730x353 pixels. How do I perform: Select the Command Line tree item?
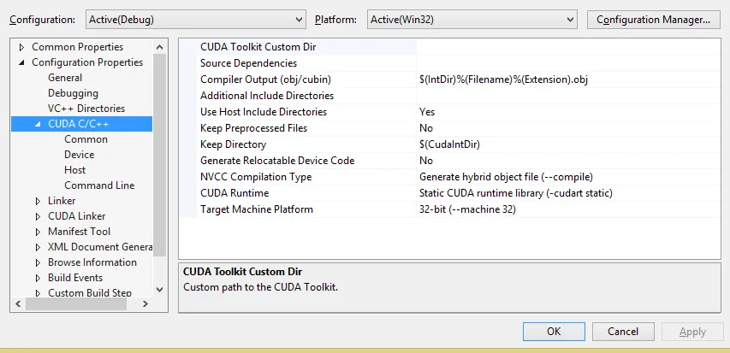[99, 185]
